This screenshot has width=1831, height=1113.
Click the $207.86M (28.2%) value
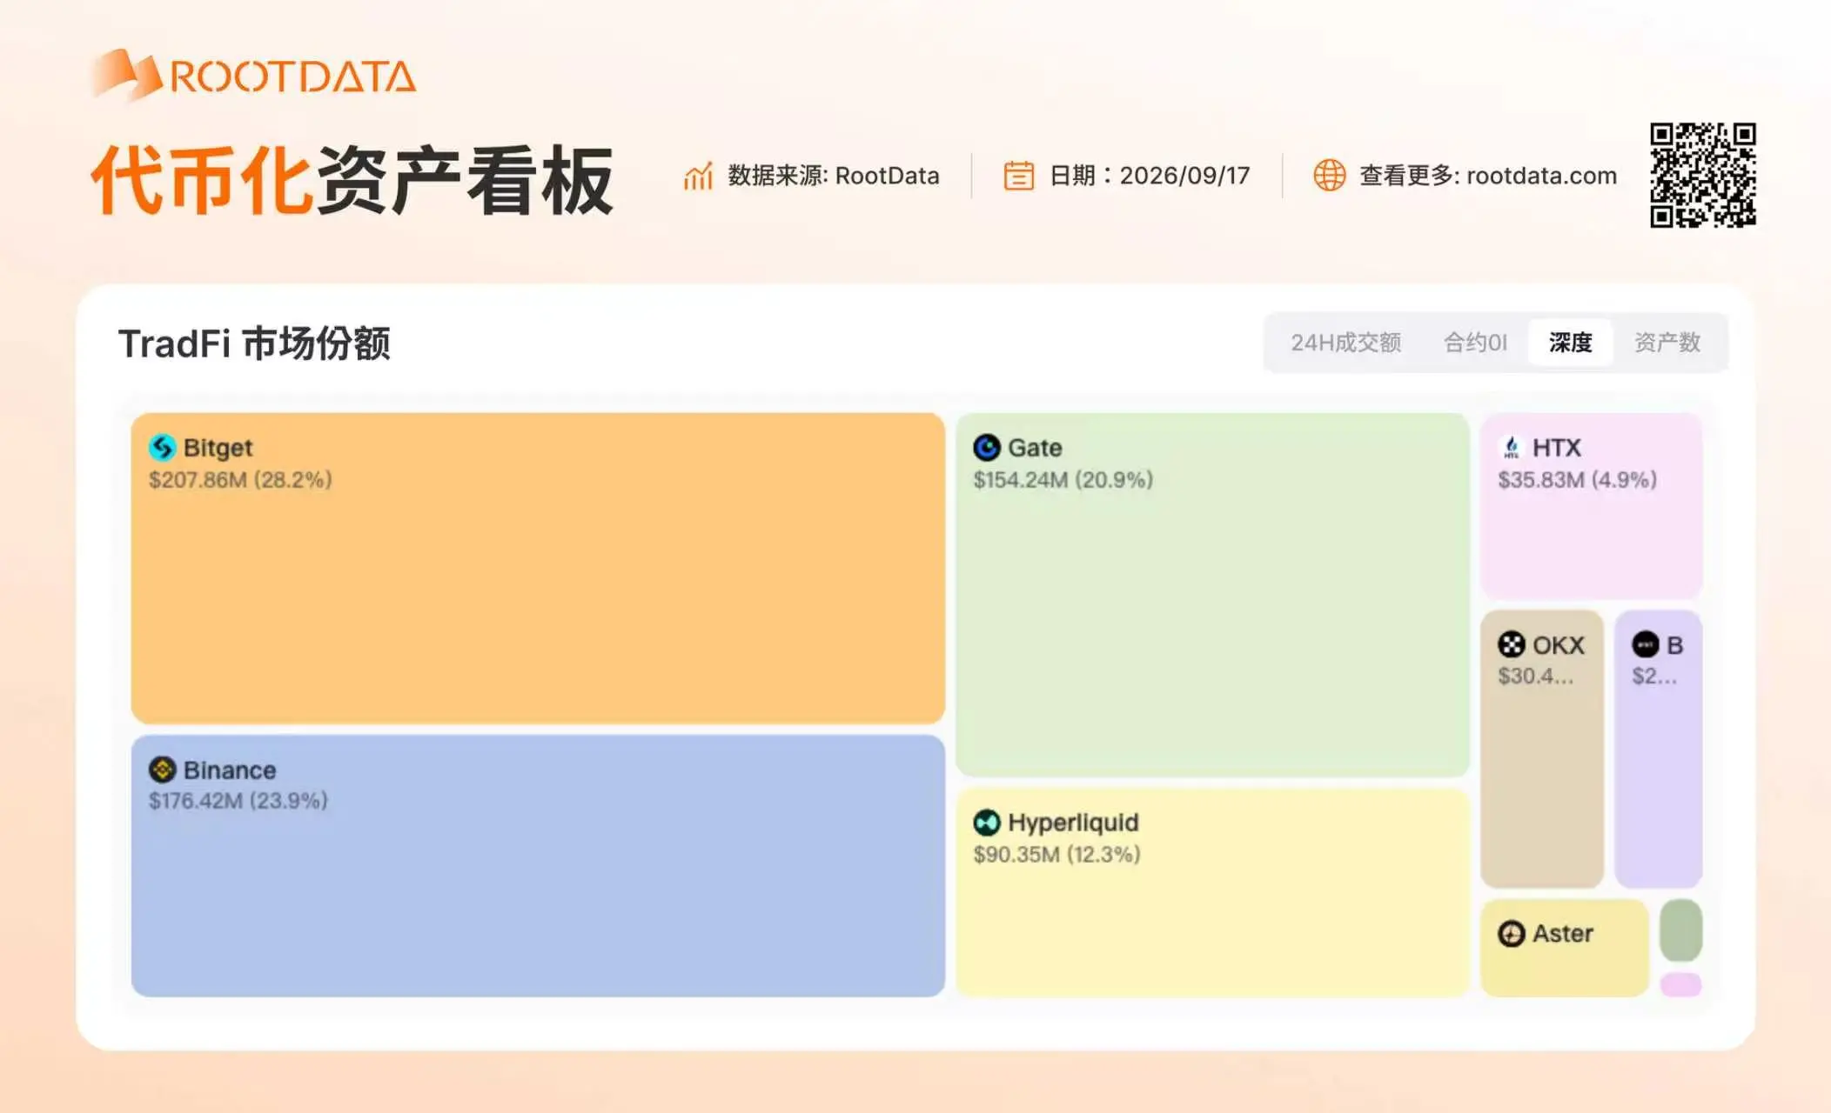tap(240, 479)
